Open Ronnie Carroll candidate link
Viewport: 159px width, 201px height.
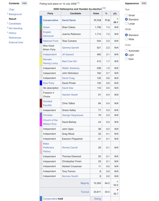[x=70, y=147]
